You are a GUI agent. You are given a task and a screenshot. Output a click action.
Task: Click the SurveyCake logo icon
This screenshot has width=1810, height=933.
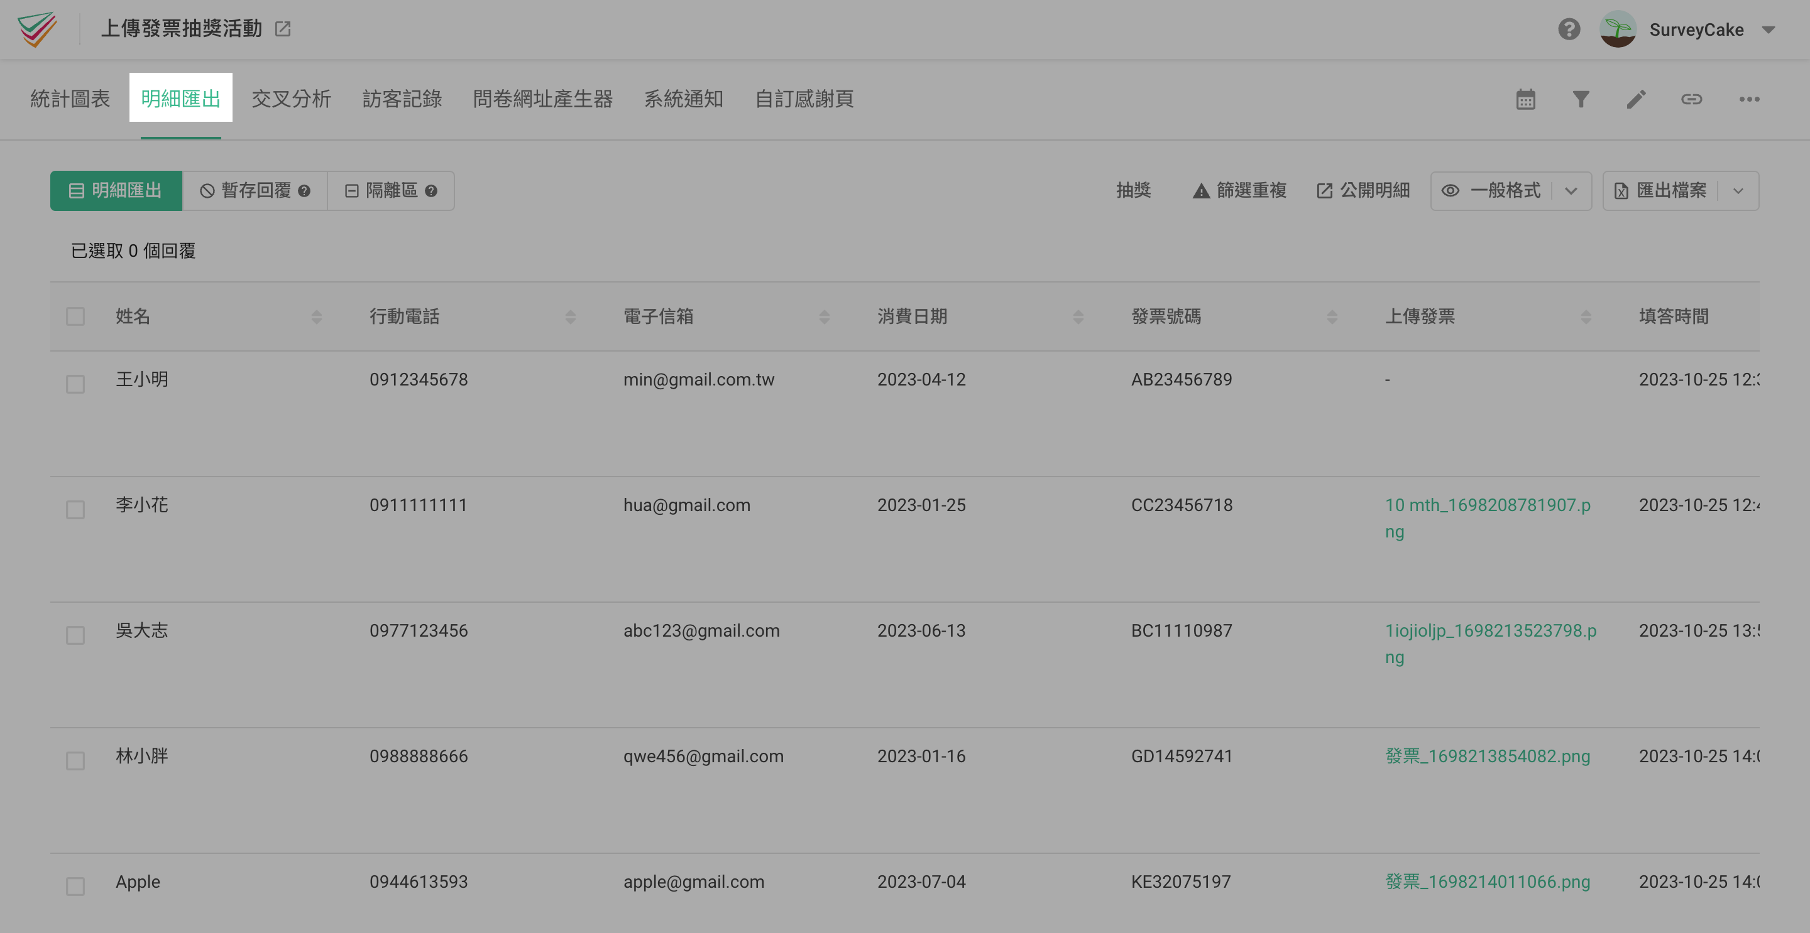coord(37,29)
